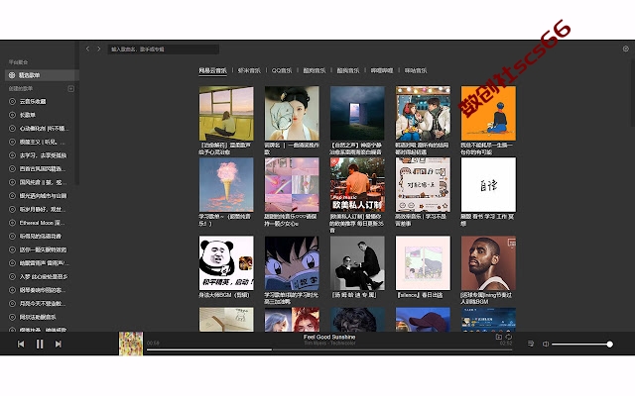
Task: Open the pink ice cream cloud cover
Action: (x=226, y=185)
